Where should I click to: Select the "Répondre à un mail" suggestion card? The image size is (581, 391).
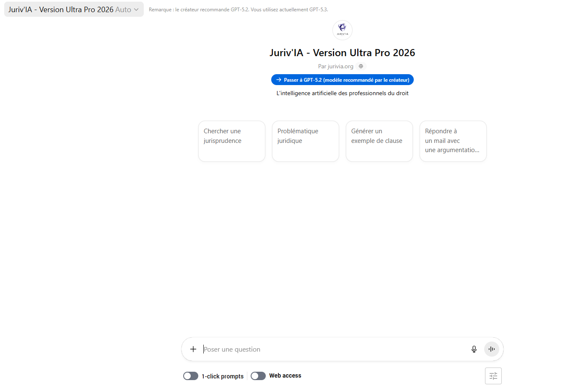click(453, 141)
